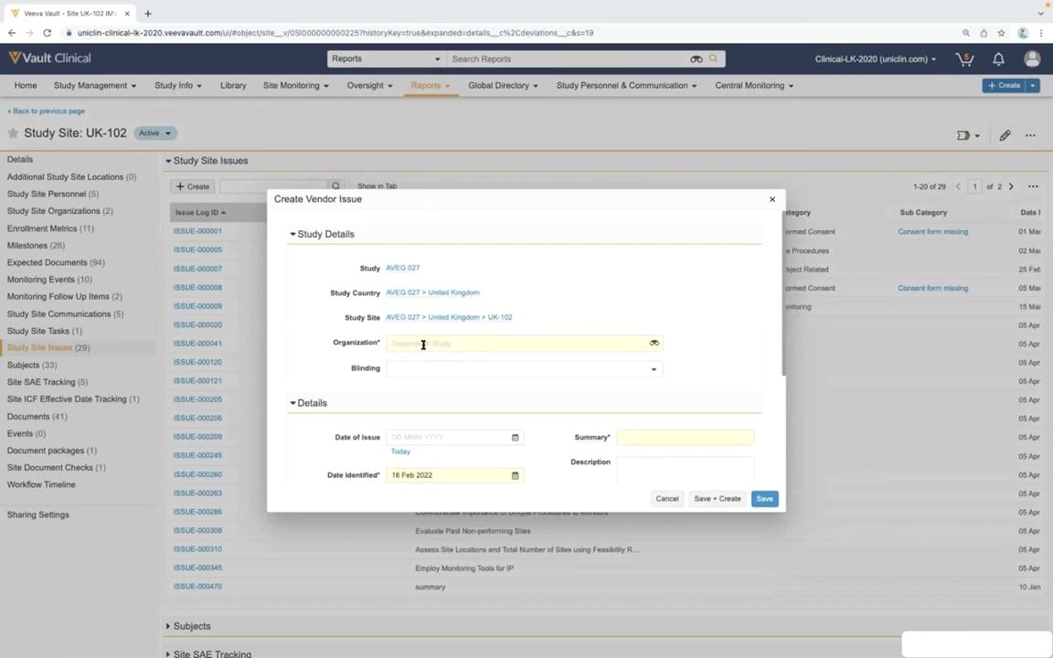Click the search icon in Study Site Issues
The image size is (1053, 658).
coord(335,186)
